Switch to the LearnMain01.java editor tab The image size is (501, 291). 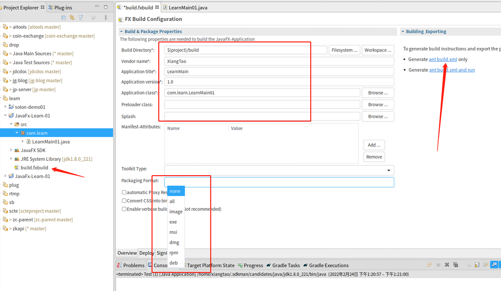(x=185, y=7)
